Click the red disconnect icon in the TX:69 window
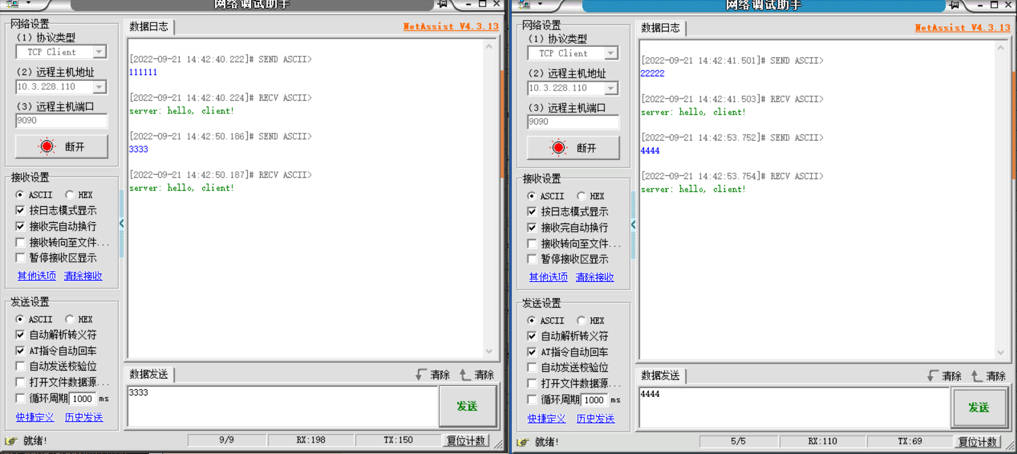The image size is (1017, 454). point(559,148)
